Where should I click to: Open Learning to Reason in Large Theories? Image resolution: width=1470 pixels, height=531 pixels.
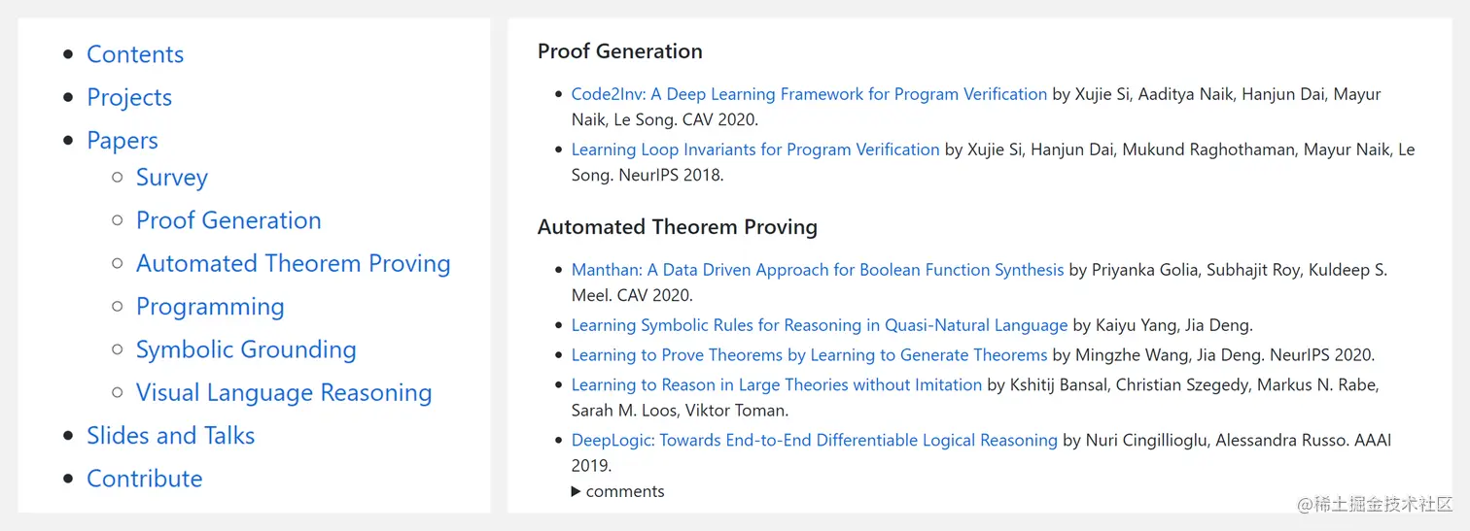[x=777, y=385]
